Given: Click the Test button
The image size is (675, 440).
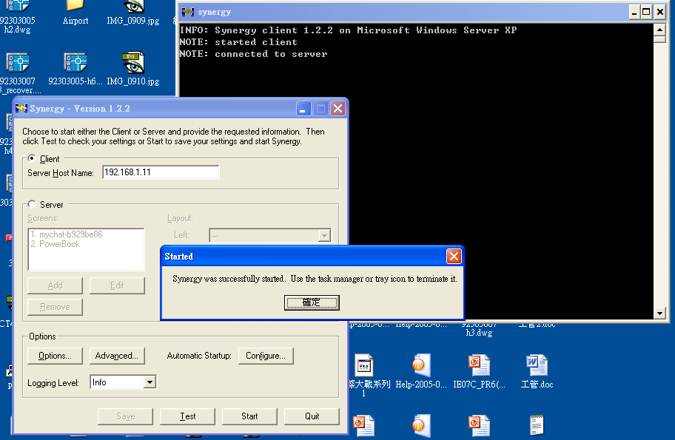Looking at the screenshot, I should coord(187,416).
